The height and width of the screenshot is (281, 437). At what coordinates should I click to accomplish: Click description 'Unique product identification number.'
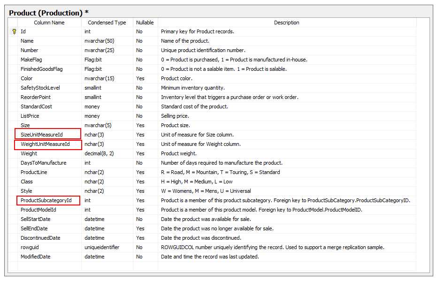(203, 50)
